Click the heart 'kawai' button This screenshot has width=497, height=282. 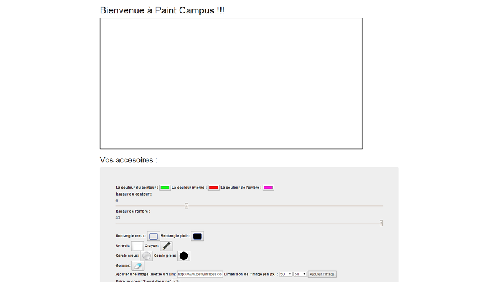point(176,280)
